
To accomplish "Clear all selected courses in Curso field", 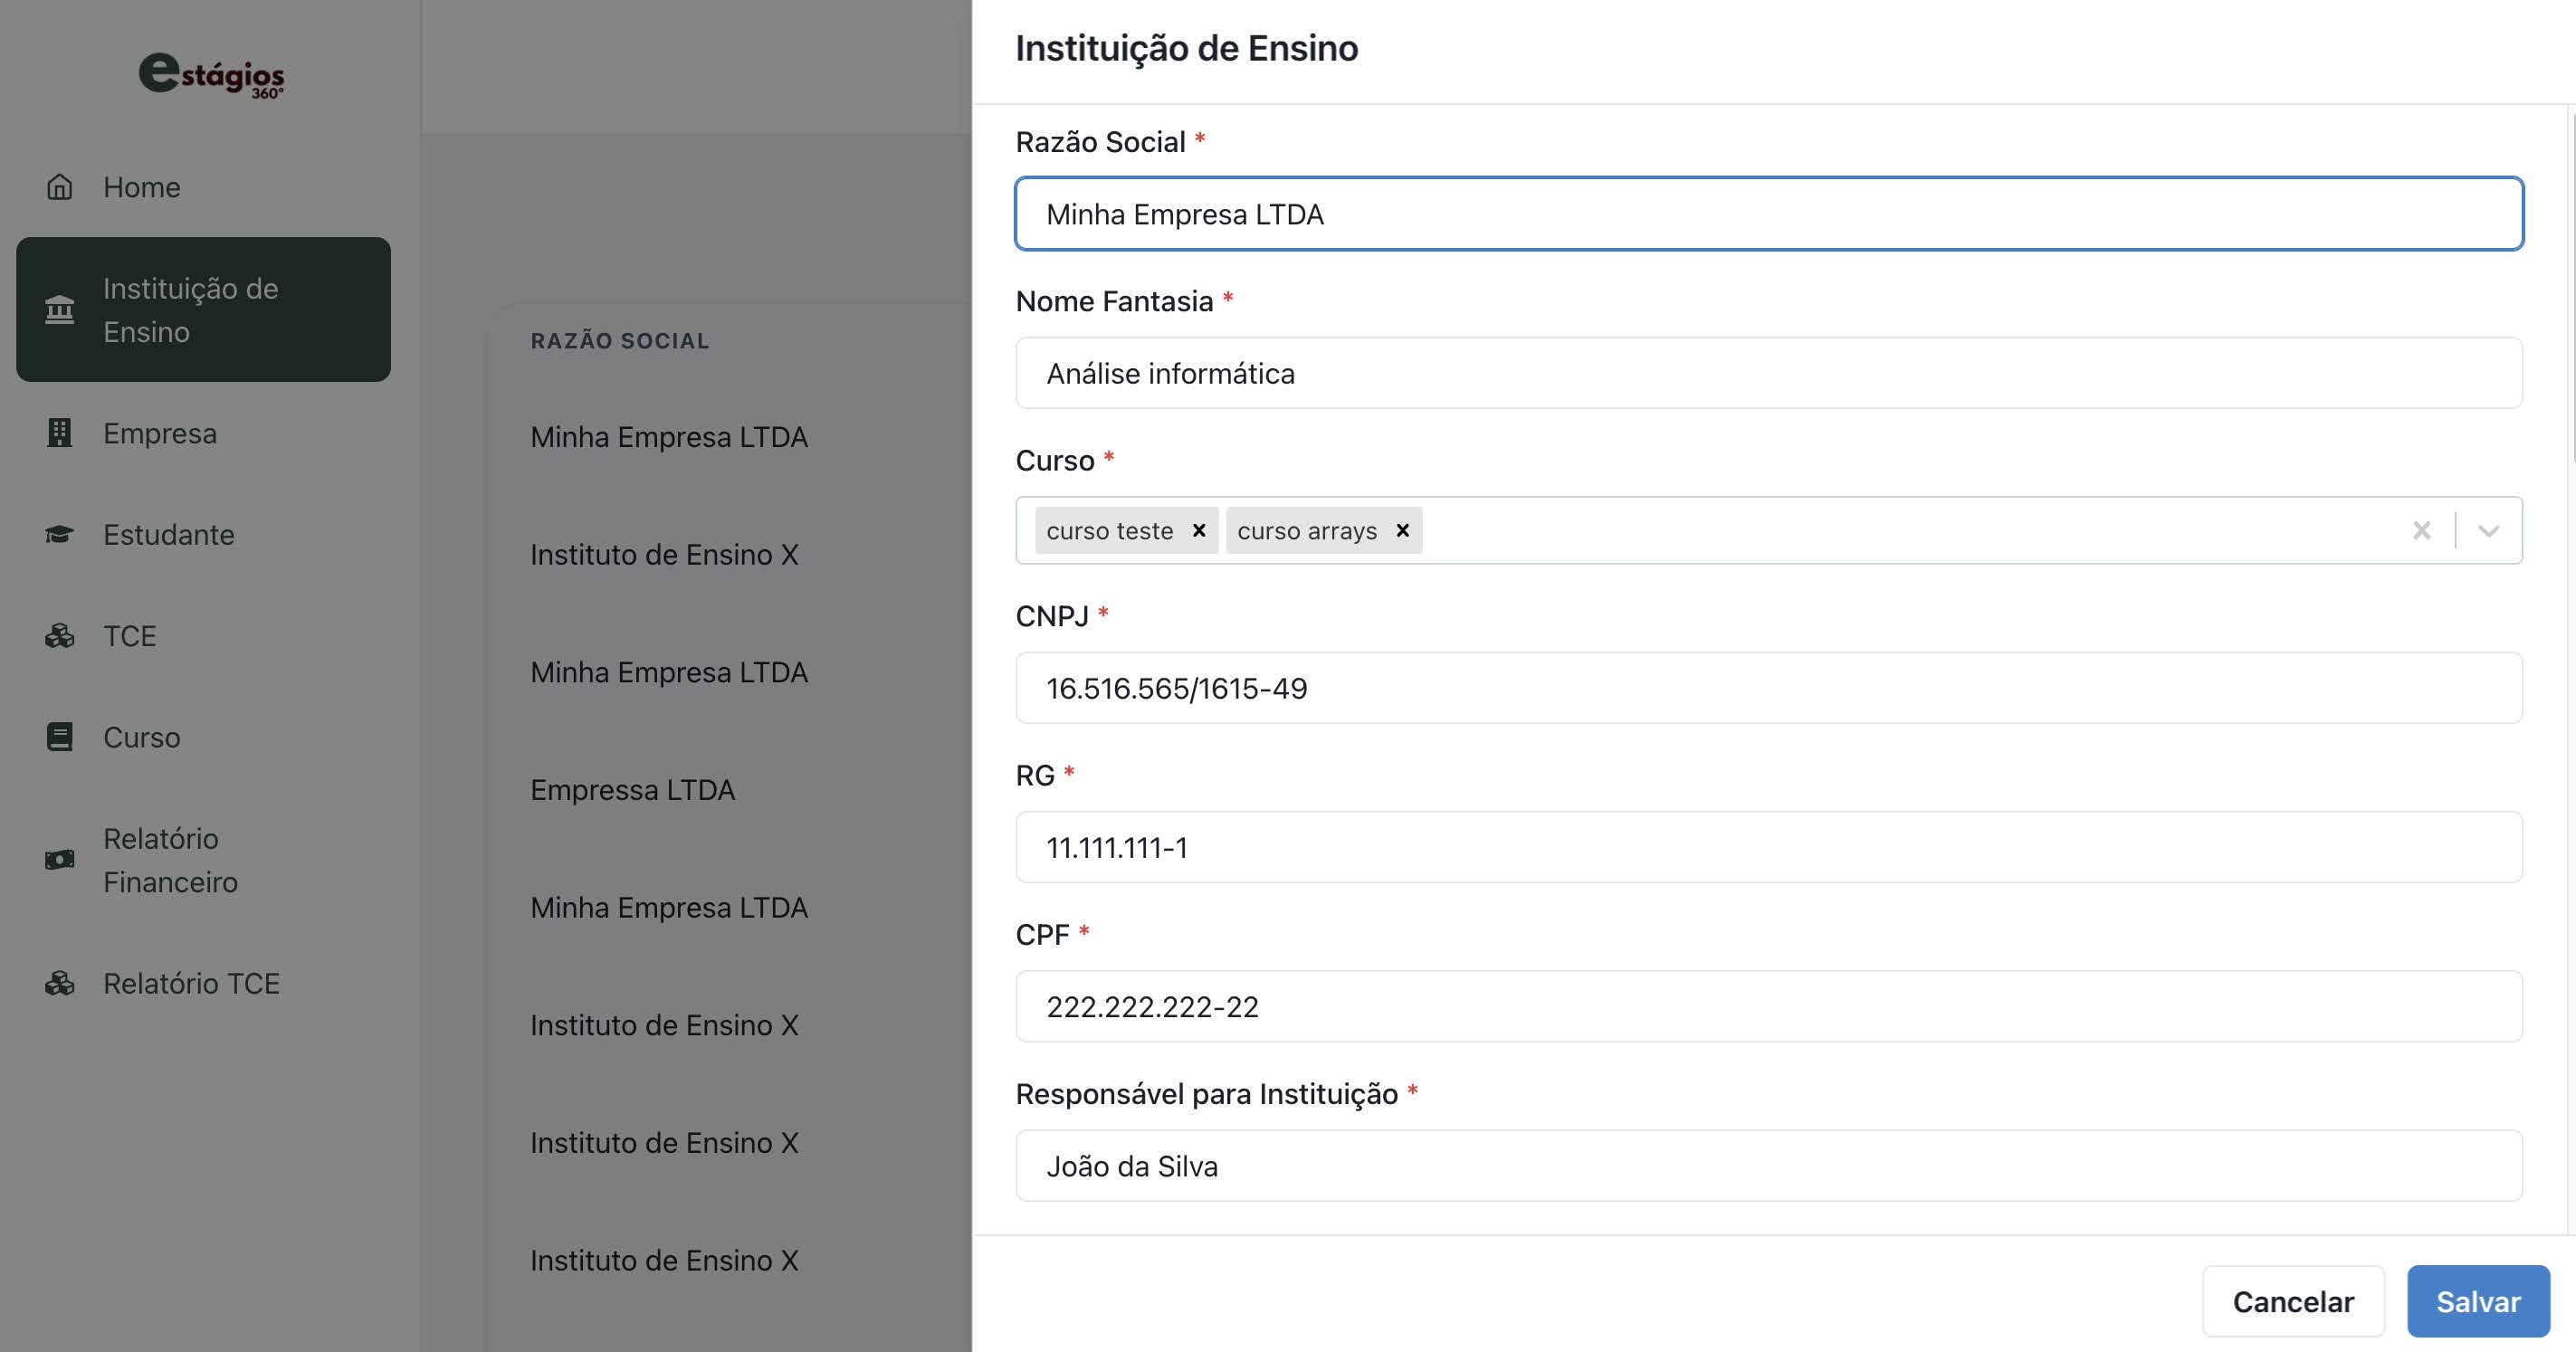I will (2421, 530).
